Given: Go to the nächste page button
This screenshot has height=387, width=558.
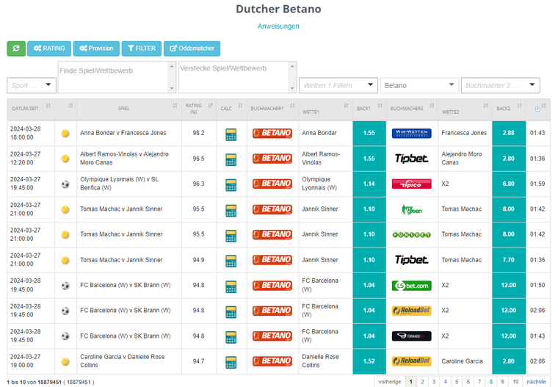Looking at the screenshot, I should pos(536,382).
